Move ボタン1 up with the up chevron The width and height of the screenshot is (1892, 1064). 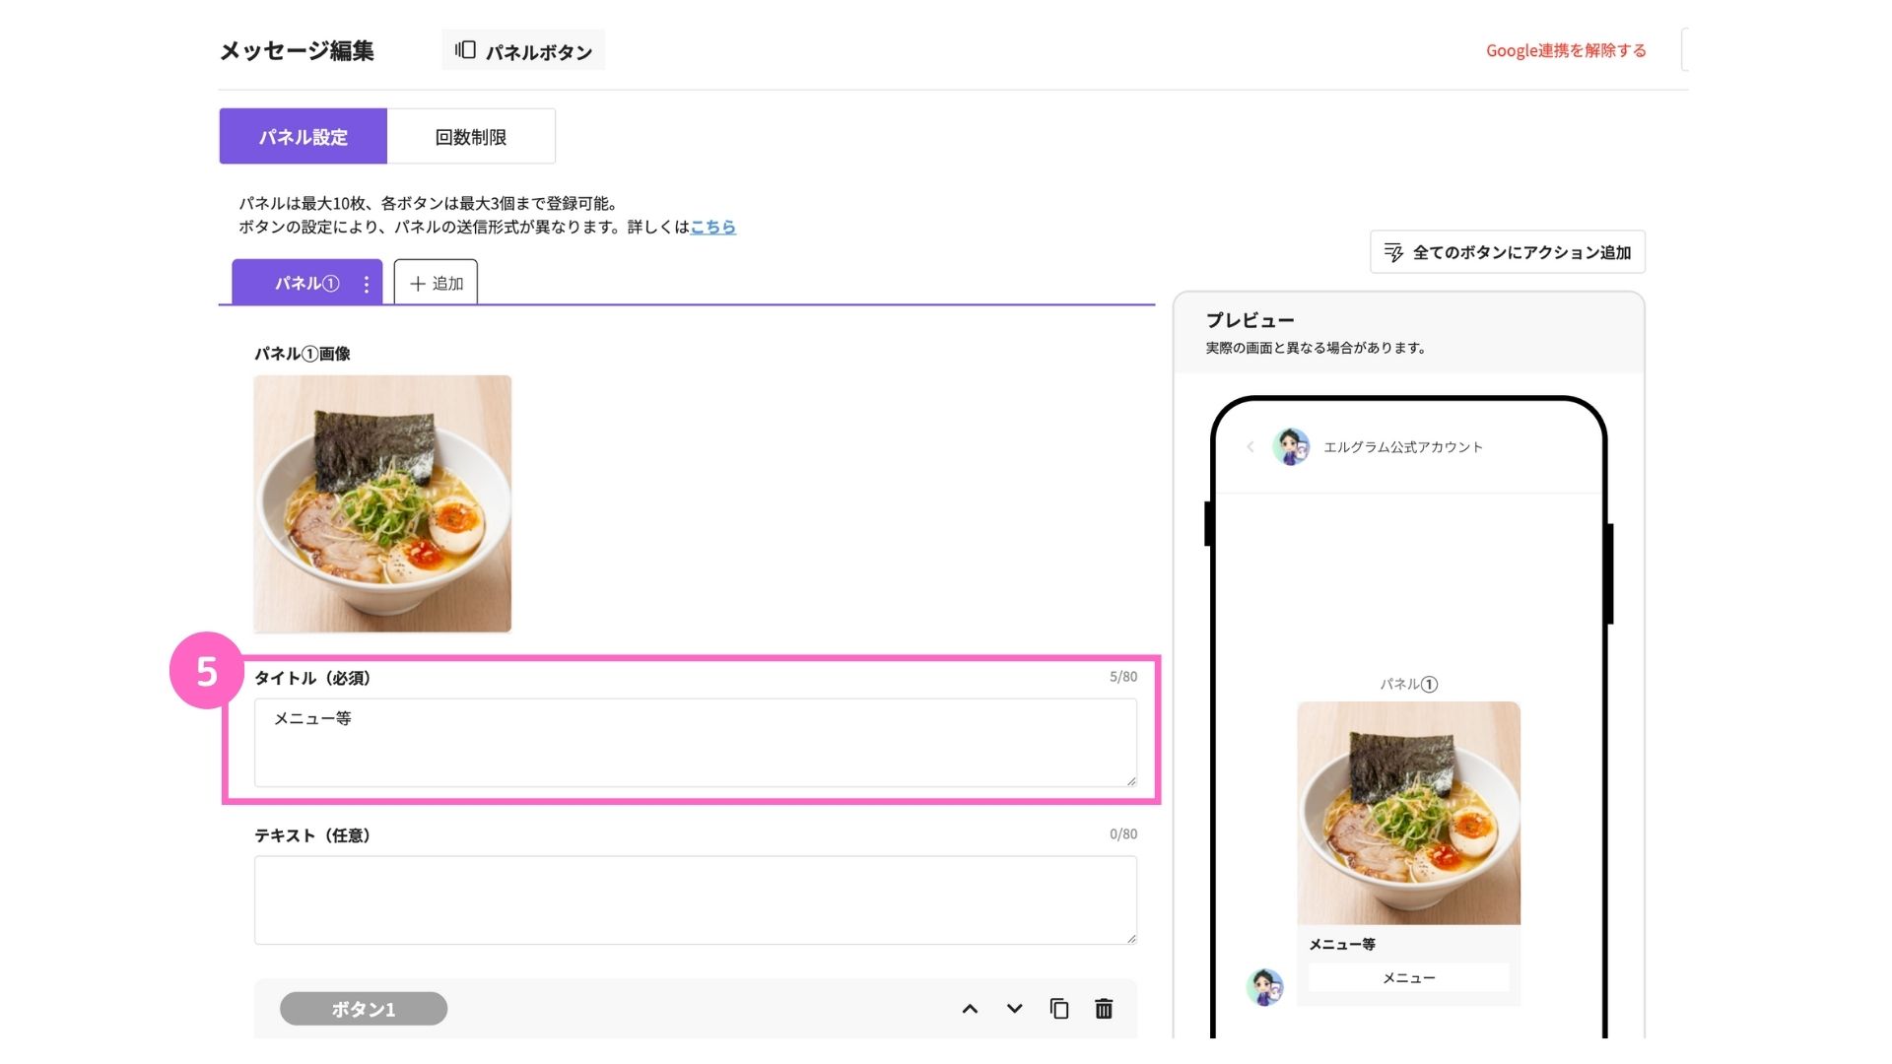pyautogui.click(x=970, y=1009)
